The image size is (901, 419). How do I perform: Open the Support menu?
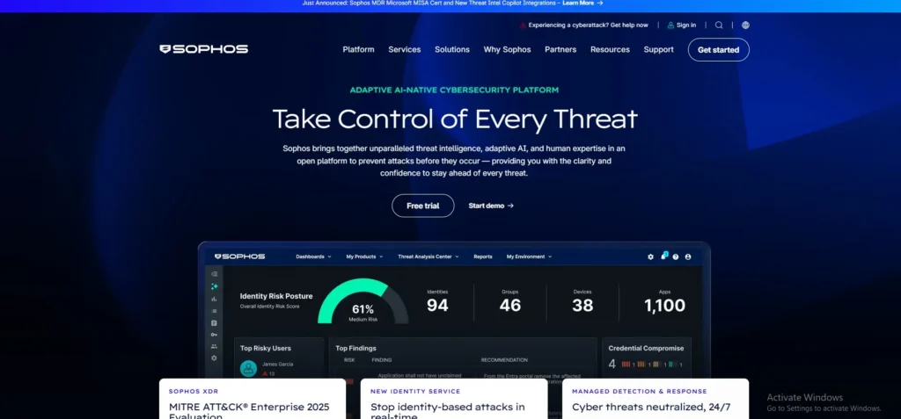pos(658,49)
